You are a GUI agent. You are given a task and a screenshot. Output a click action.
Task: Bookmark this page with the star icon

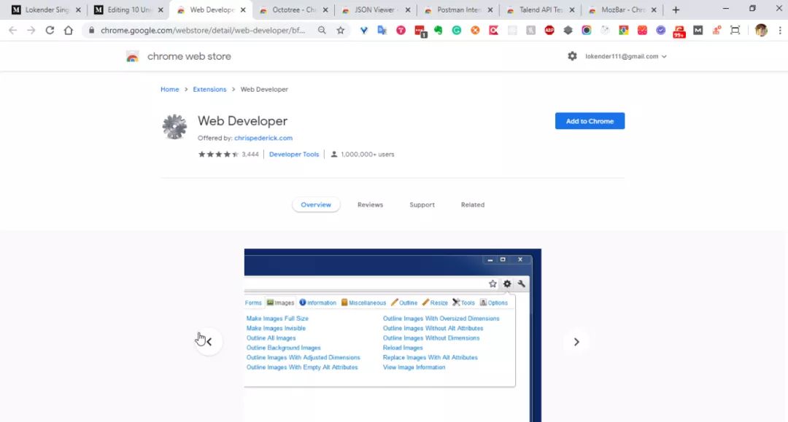[x=341, y=30]
